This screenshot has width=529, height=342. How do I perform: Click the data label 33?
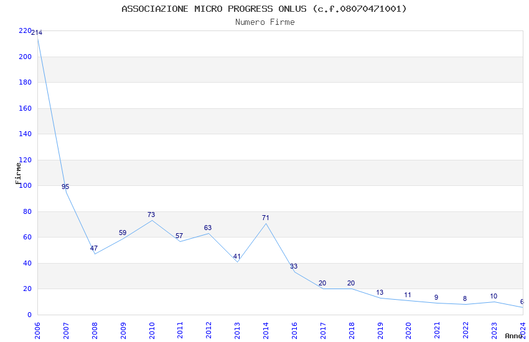(x=294, y=267)
